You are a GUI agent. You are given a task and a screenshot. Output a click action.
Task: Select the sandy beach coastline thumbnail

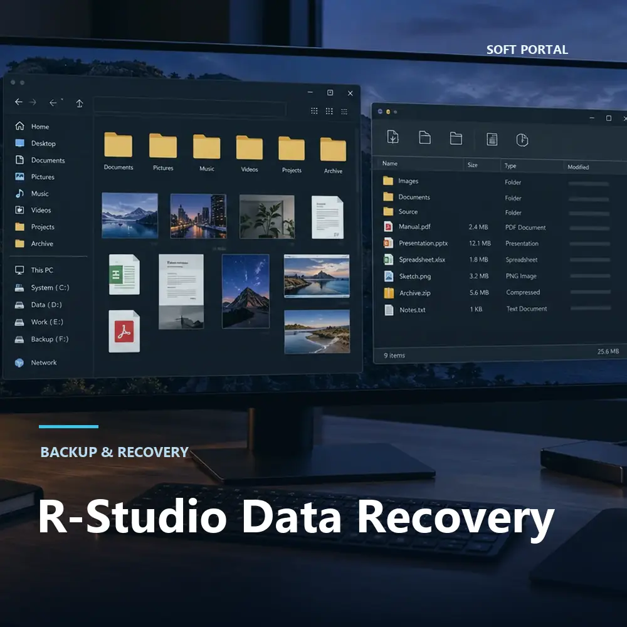(317, 332)
